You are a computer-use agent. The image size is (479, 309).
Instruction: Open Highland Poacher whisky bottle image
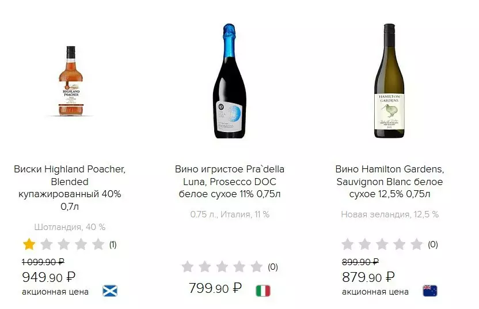pos(70,81)
